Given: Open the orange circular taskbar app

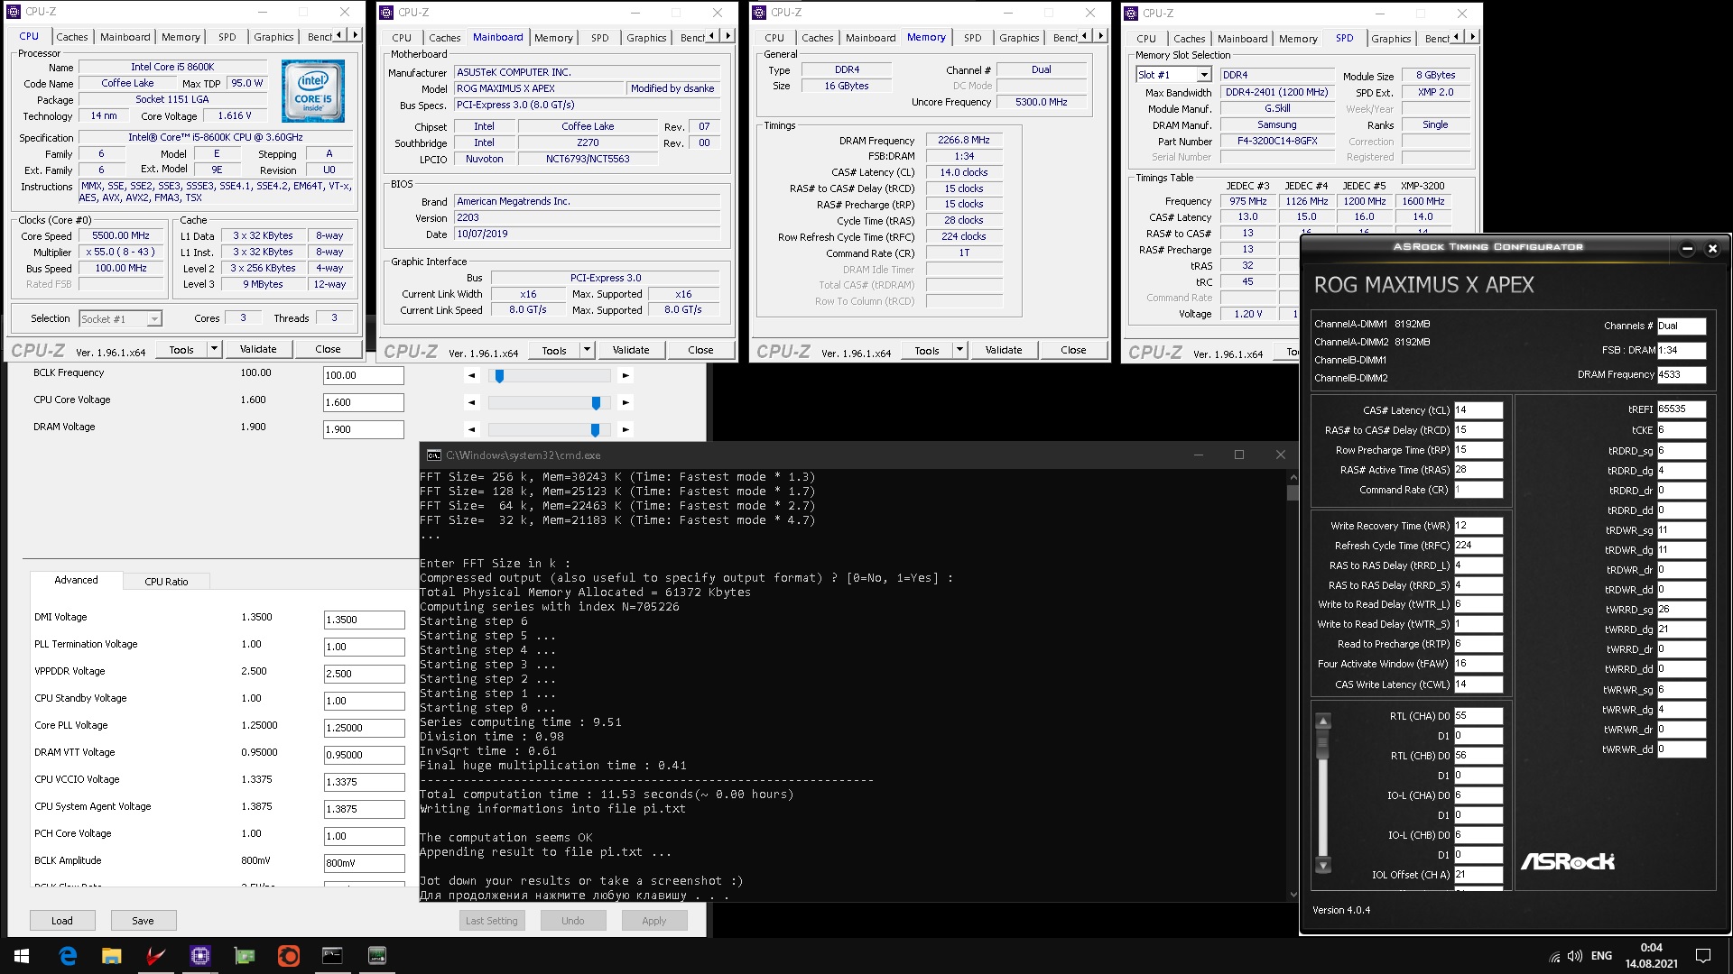Looking at the screenshot, I should [288, 955].
